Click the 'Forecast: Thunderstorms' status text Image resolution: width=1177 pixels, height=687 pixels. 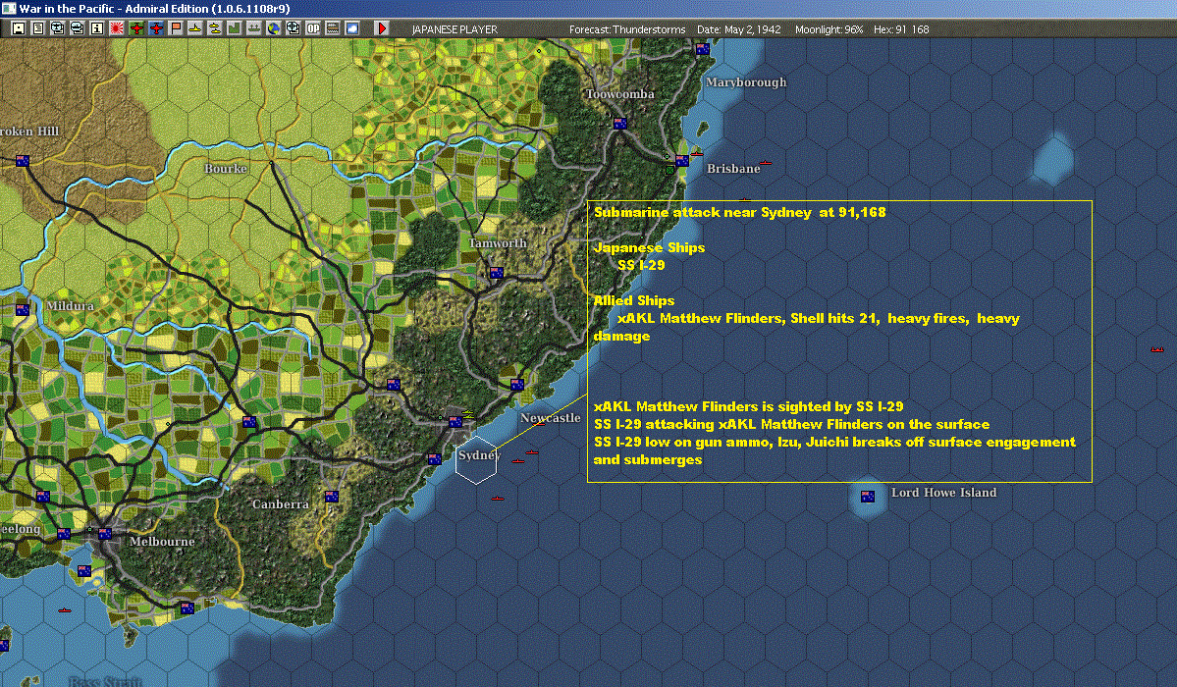point(626,29)
